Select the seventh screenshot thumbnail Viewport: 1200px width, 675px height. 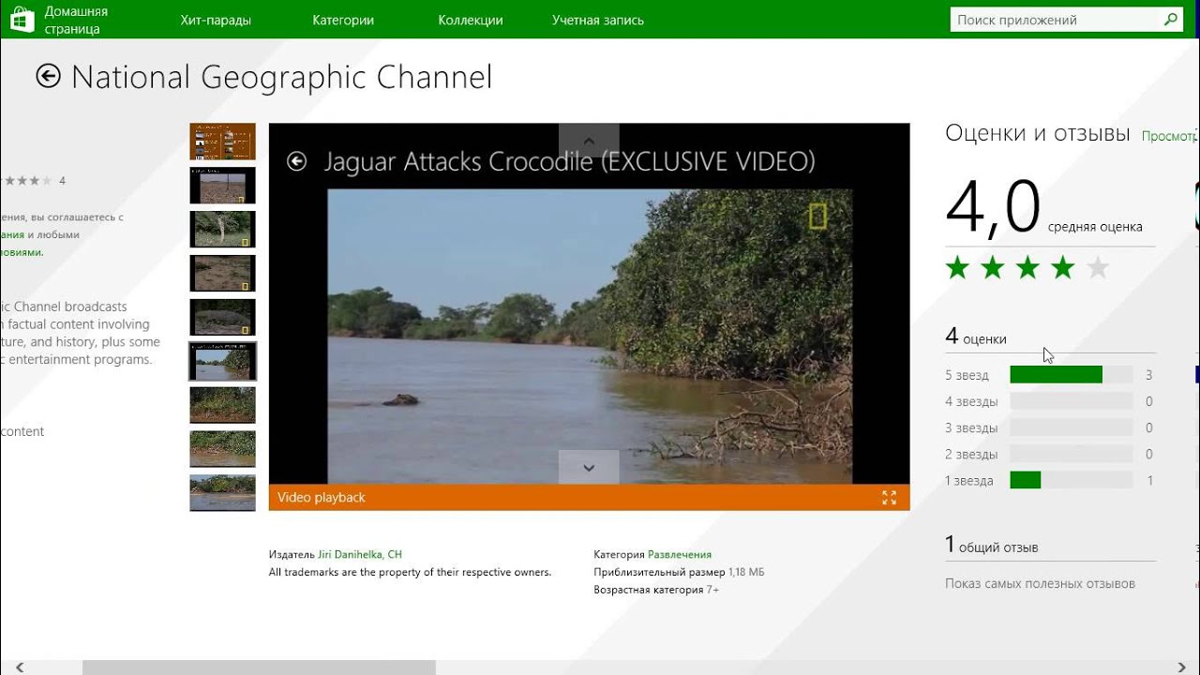pyautogui.click(x=222, y=405)
